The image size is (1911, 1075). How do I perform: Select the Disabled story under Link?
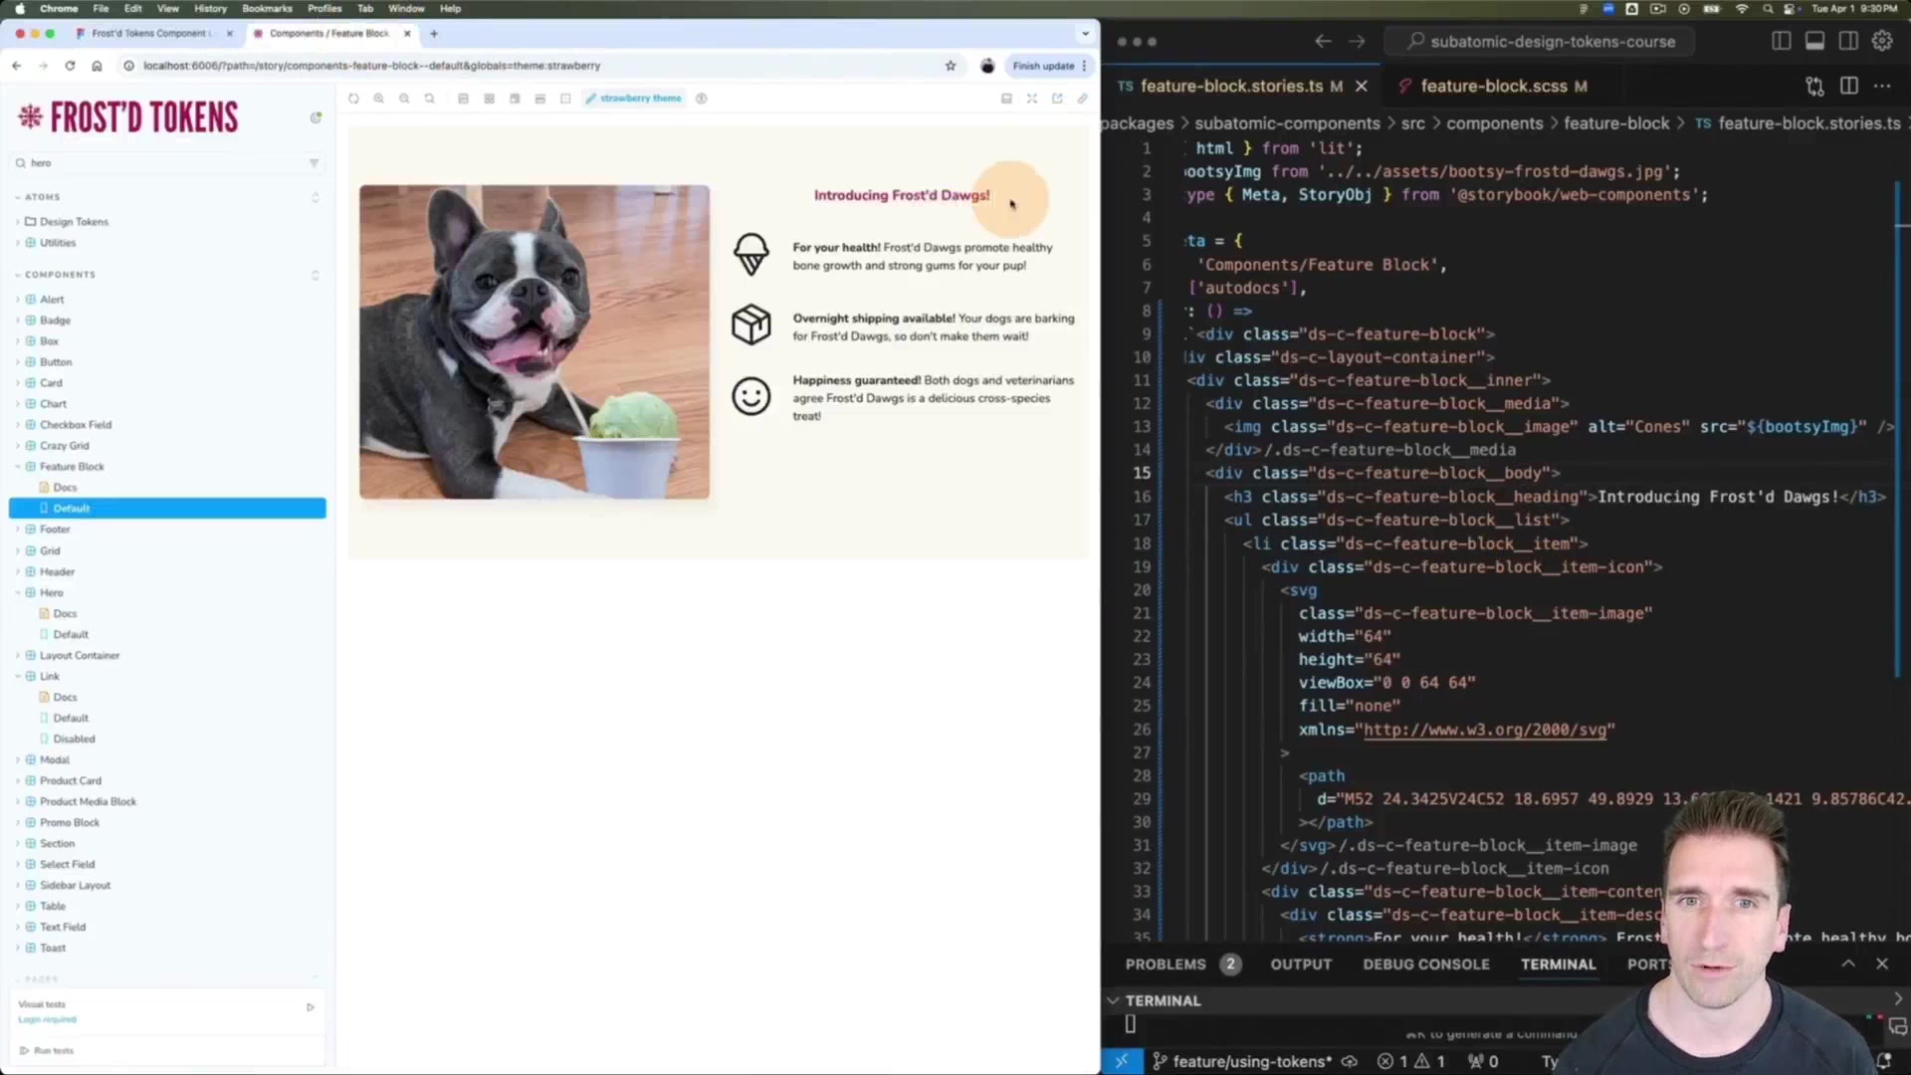coord(74,740)
